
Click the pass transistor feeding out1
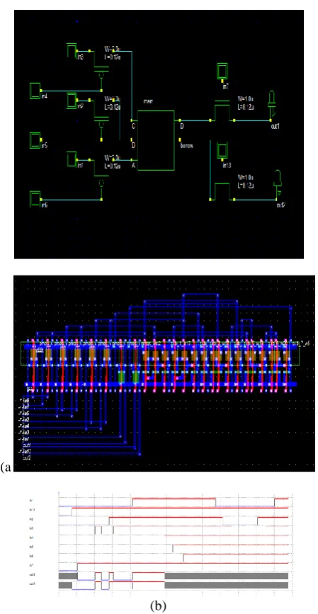[x=222, y=111]
